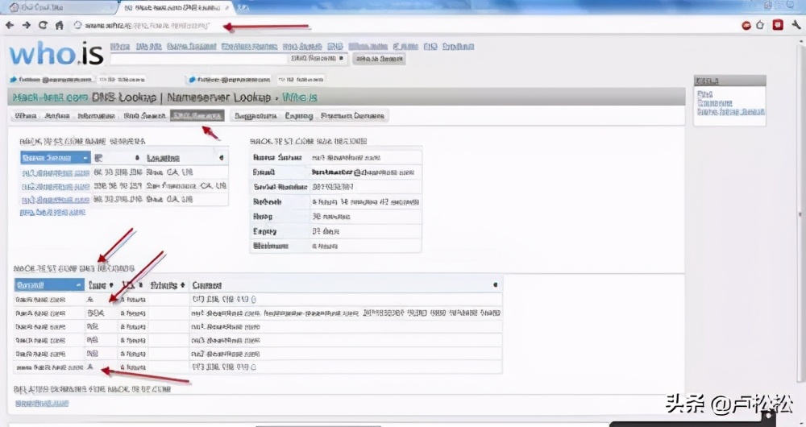Click the Email row label in SOA table
Image resolution: width=806 pixels, height=427 pixels.
264,172
